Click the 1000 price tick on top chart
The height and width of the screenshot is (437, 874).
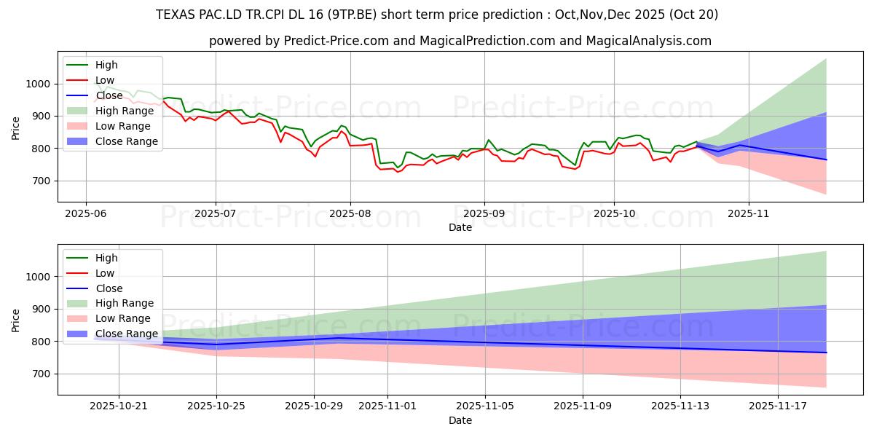click(x=38, y=84)
